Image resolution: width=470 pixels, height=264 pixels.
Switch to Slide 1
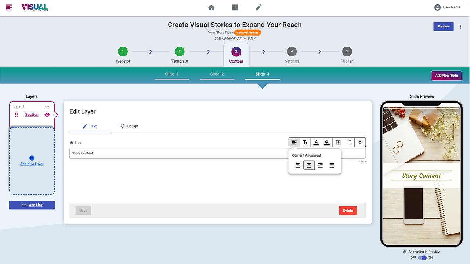(x=171, y=74)
